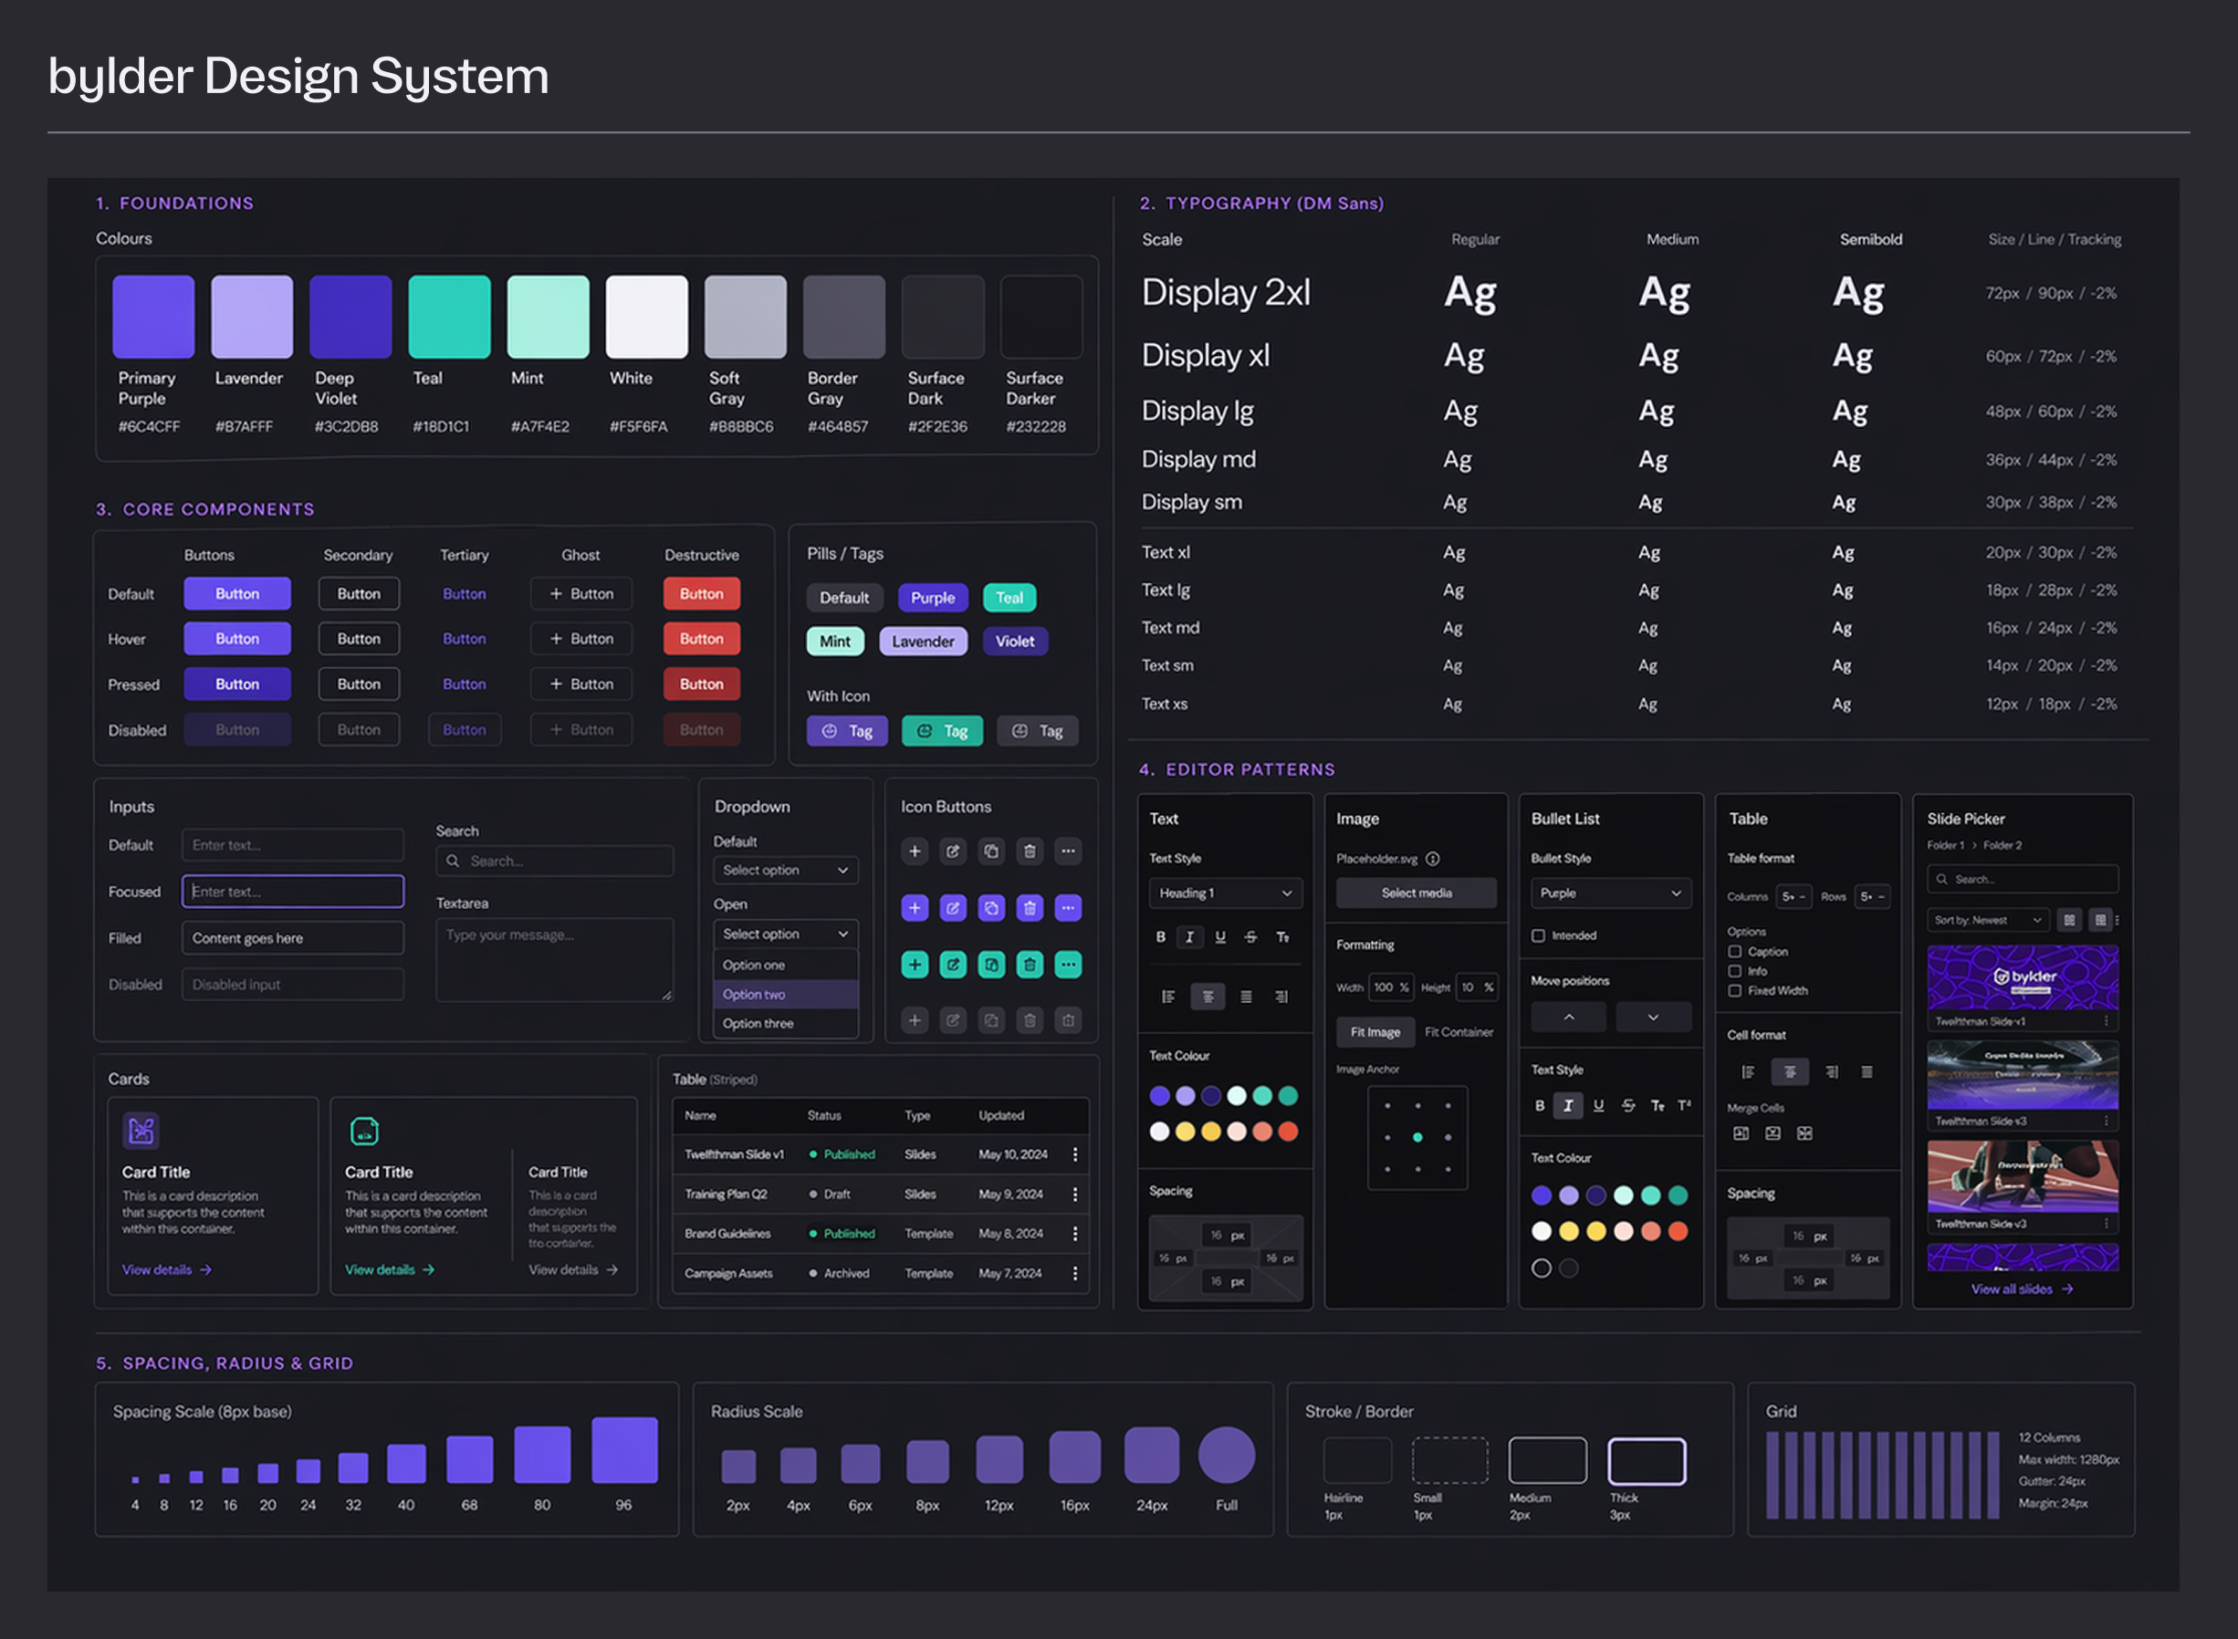Click the Select media button
Viewport: 2238px width, 1639px height.
[1416, 893]
